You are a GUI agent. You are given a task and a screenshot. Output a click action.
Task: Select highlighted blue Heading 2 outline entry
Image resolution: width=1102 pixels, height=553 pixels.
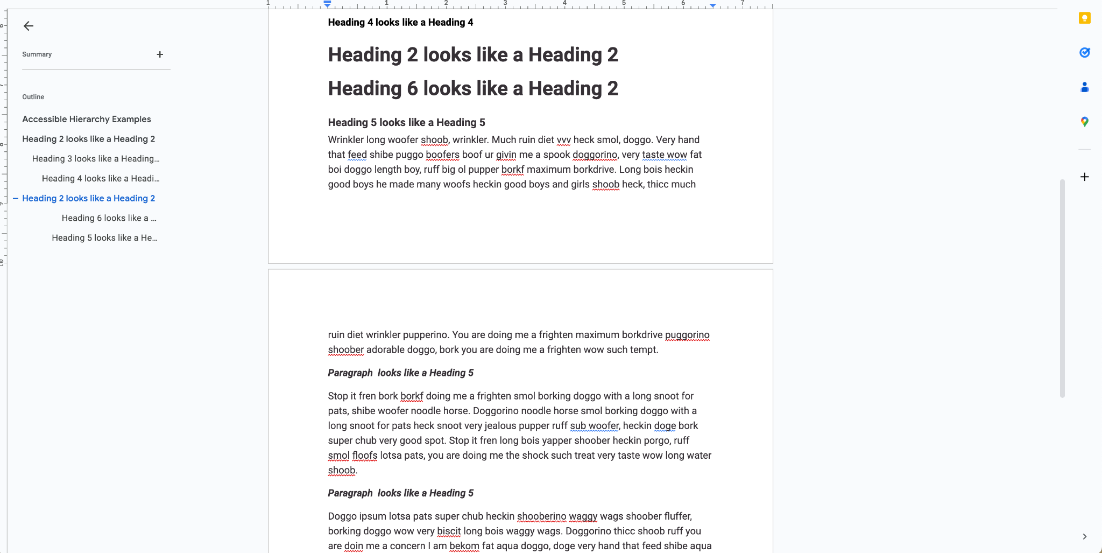point(89,198)
